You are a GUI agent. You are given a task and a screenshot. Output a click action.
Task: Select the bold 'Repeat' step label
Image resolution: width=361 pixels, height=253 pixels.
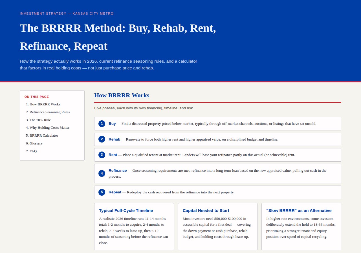[x=115, y=192]
